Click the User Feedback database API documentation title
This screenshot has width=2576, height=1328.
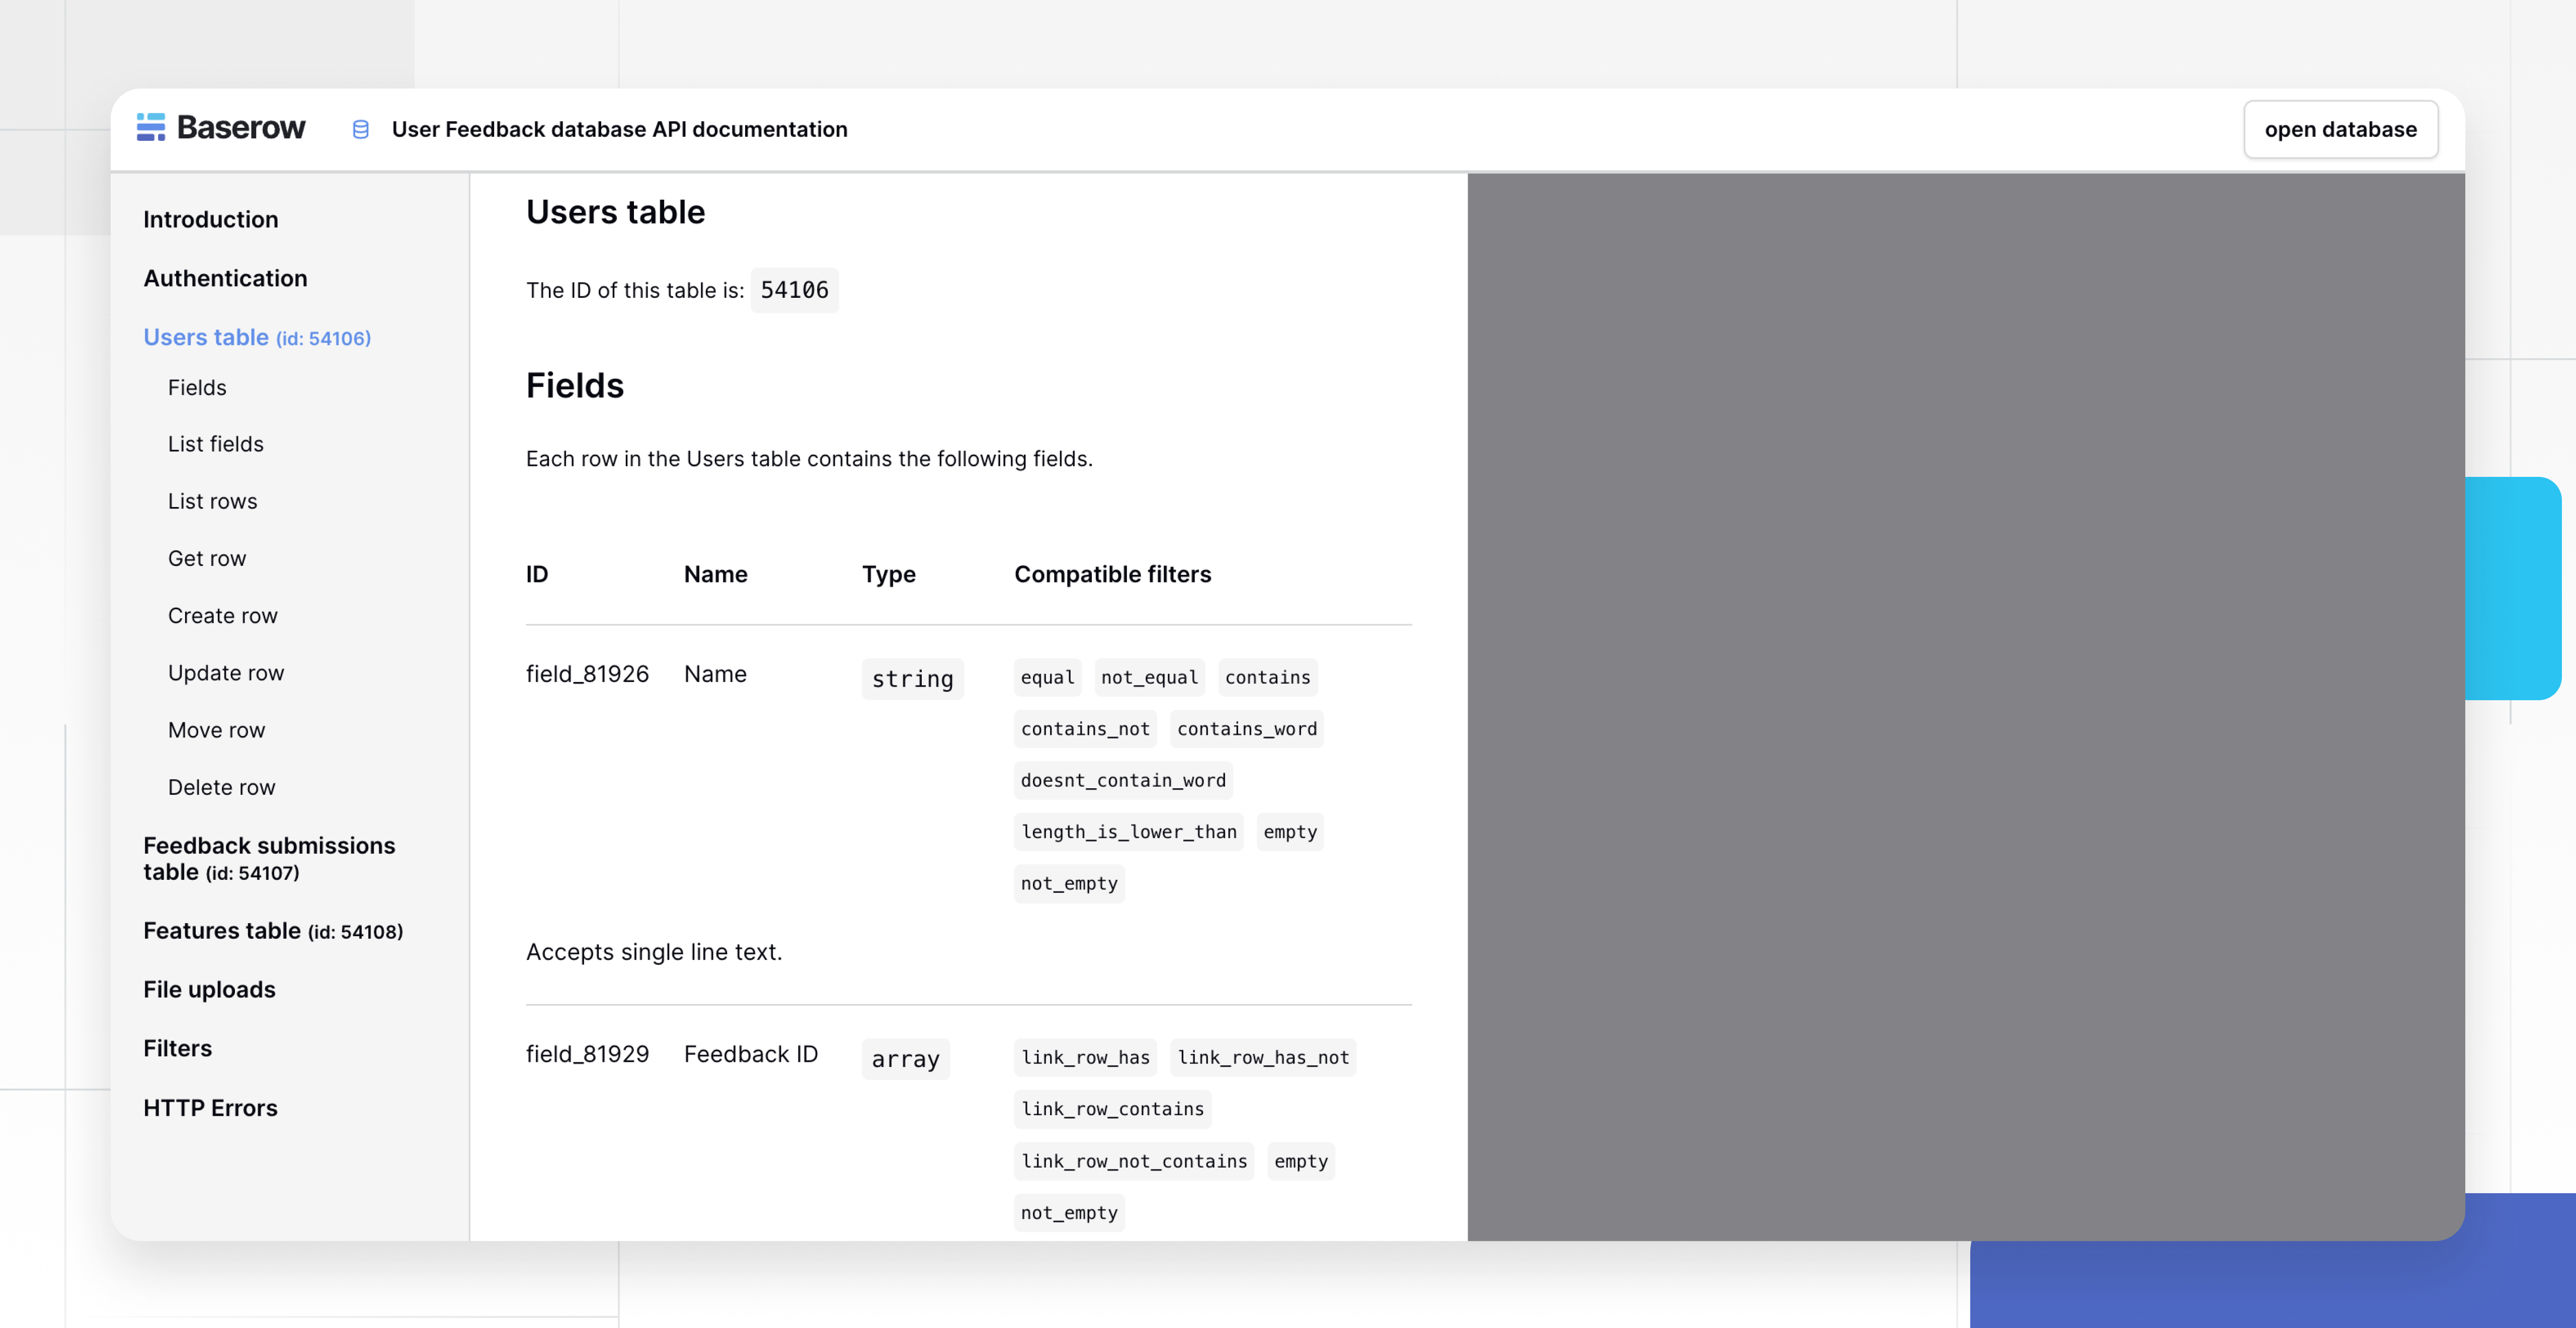pyautogui.click(x=619, y=129)
